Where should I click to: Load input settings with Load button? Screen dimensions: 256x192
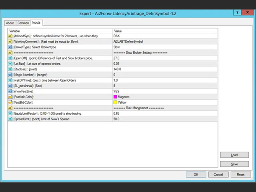pyautogui.click(x=234, y=155)
